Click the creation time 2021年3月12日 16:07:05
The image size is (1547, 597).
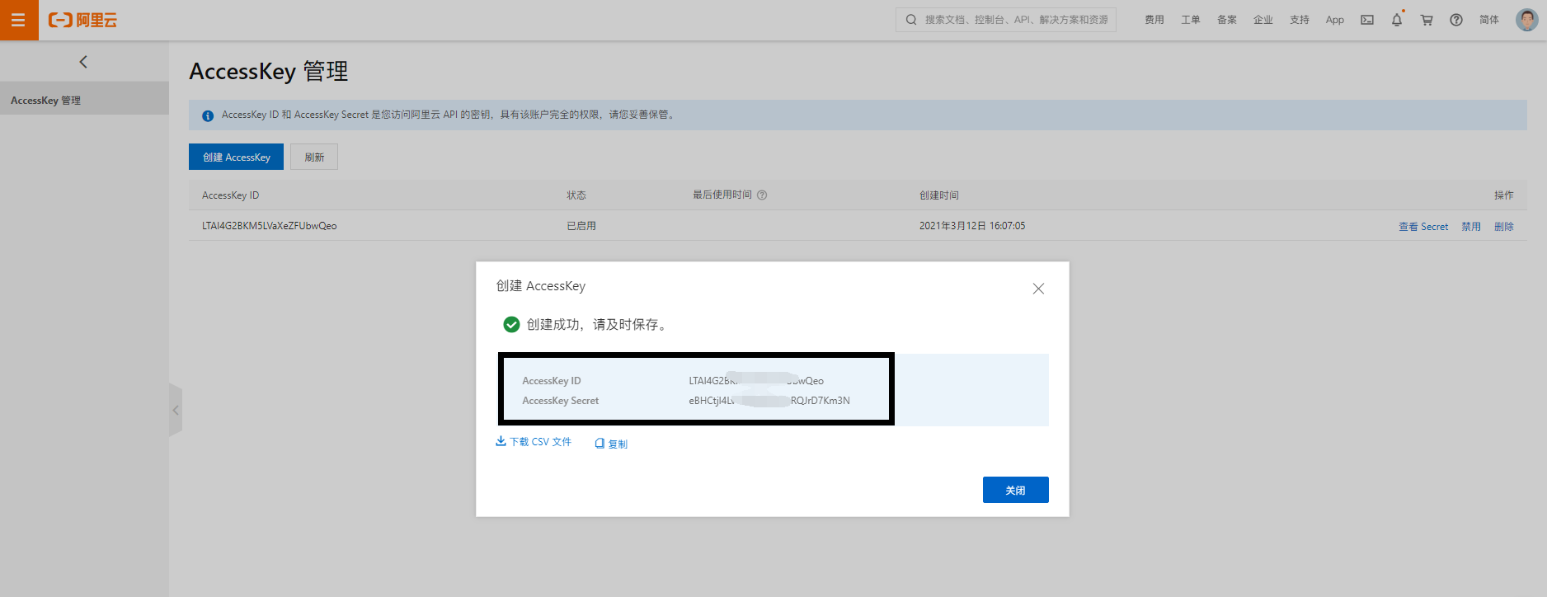(x=972, y=226)
